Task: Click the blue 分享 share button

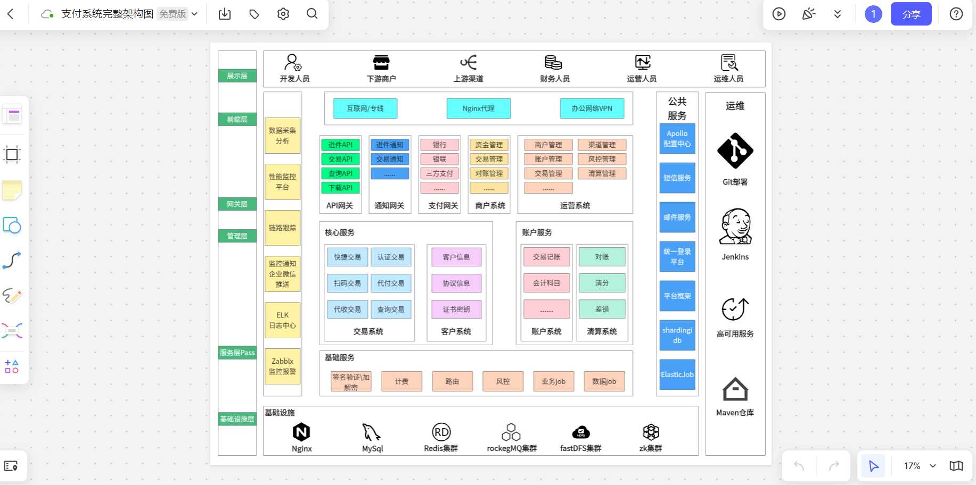Action: [911, 14]
